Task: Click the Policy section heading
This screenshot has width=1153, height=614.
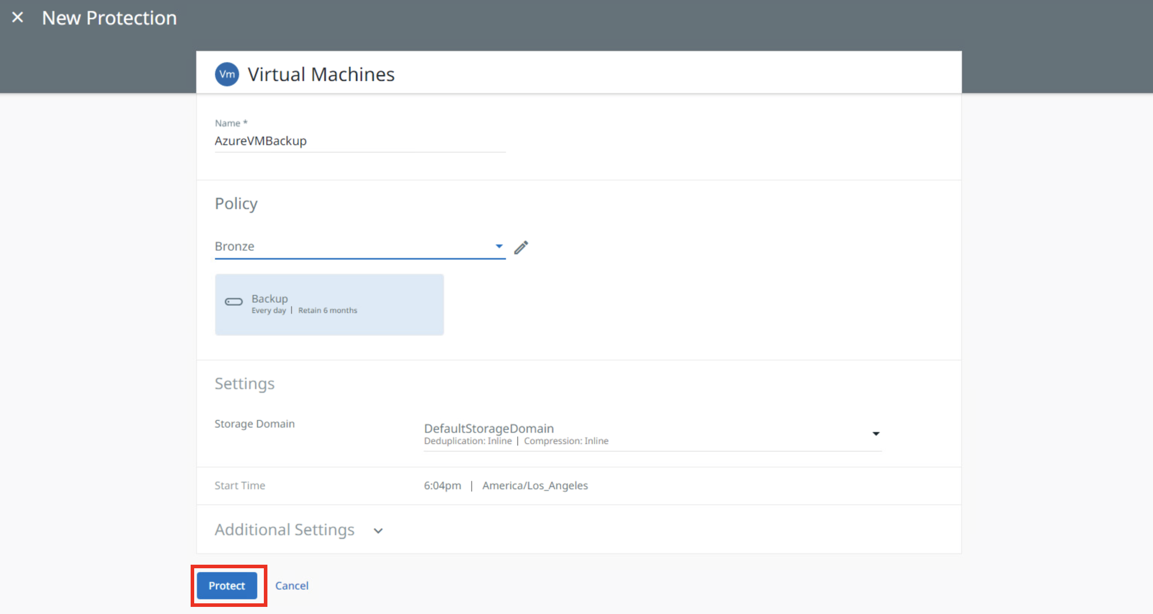Action: click(x=236, y=203)
